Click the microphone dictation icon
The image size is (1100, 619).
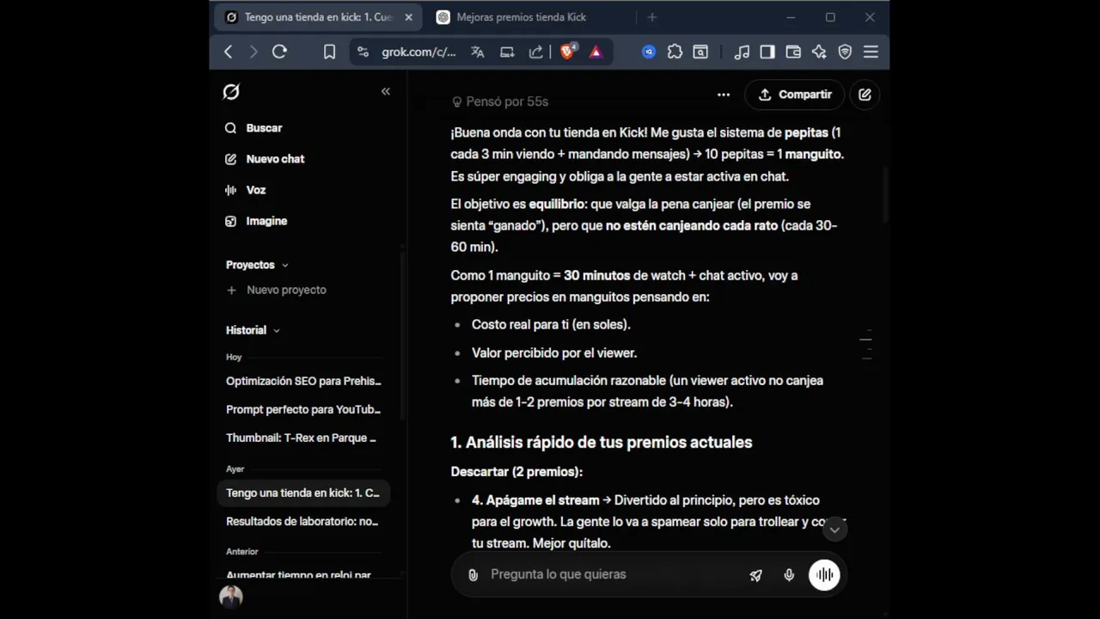click(x=789, y=575)
